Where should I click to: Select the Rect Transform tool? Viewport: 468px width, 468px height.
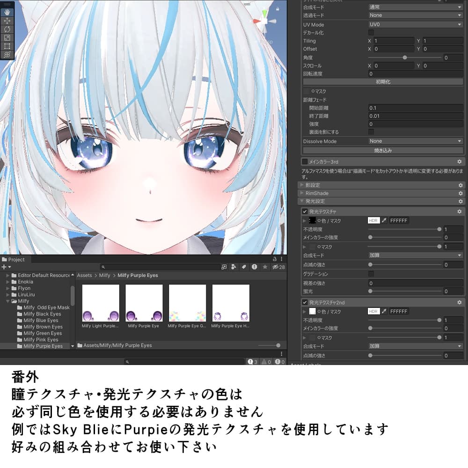pyautogui.click(x=7, y=45)
